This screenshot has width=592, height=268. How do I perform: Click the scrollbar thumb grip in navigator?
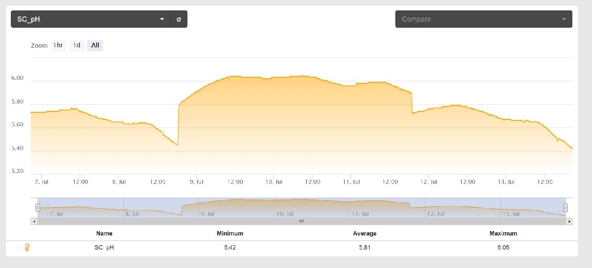coord(301,221)
